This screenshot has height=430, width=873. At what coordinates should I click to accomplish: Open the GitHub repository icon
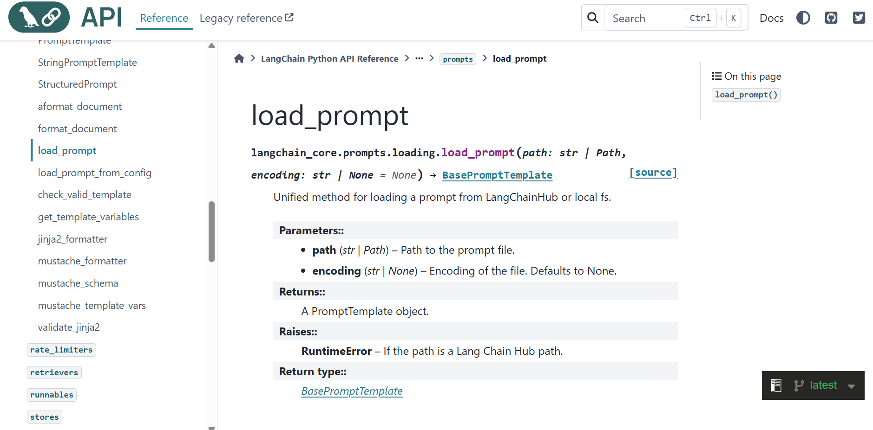pos(831,18)
